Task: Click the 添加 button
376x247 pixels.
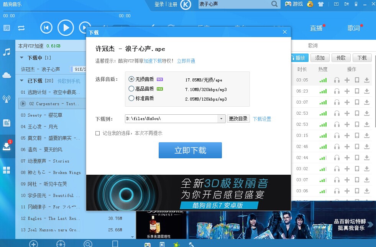Action: tap(320, 58)
